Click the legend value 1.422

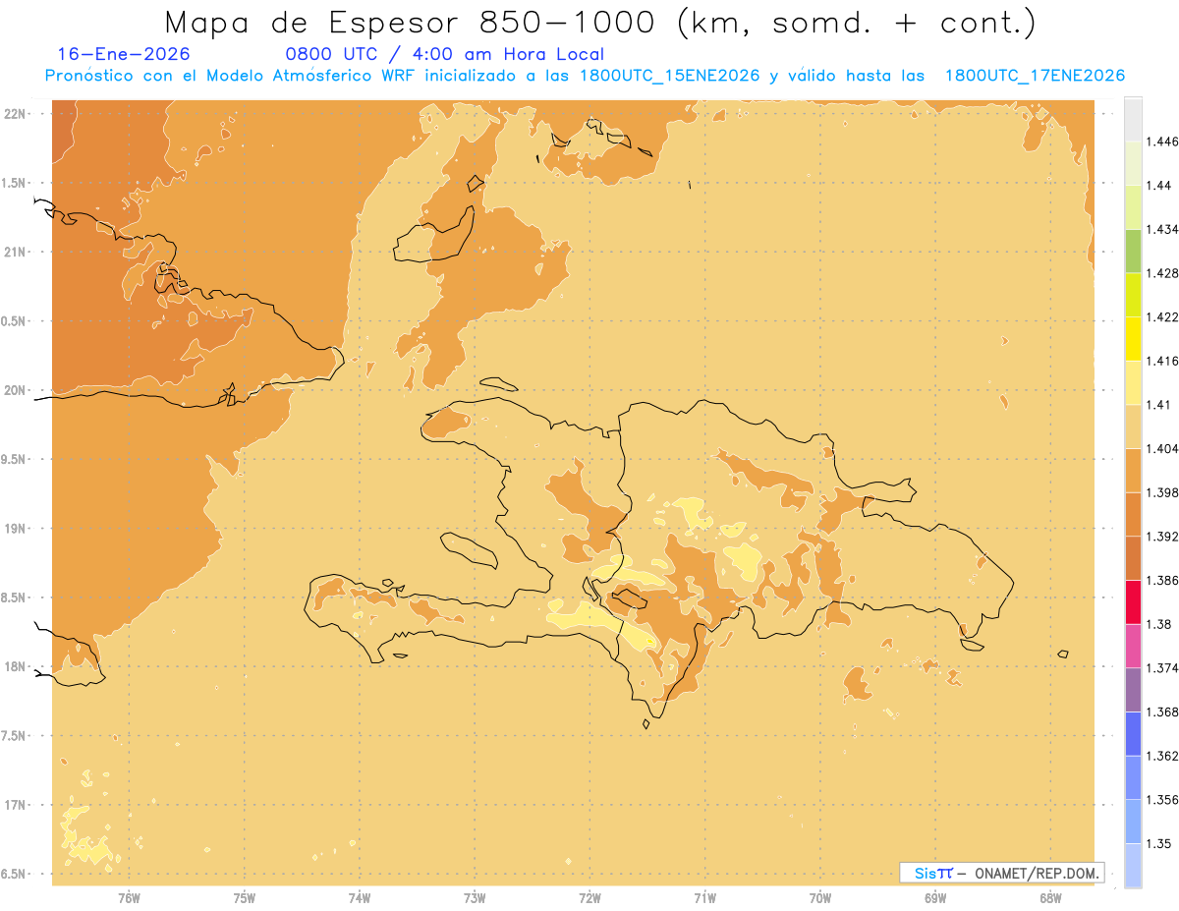click(x=1162, y=316)
